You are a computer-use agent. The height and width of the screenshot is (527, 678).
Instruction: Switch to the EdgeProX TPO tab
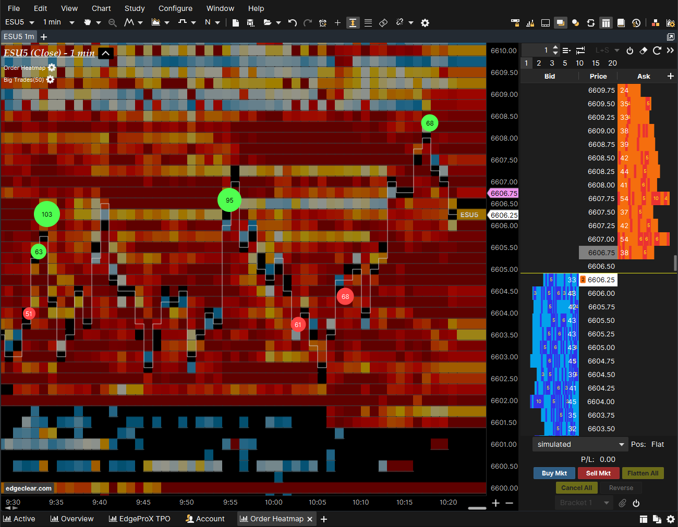click(x=139, y=519)
